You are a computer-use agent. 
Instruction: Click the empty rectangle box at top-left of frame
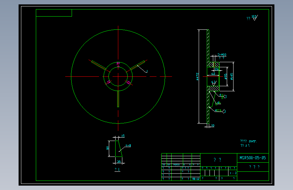point(54,13)
